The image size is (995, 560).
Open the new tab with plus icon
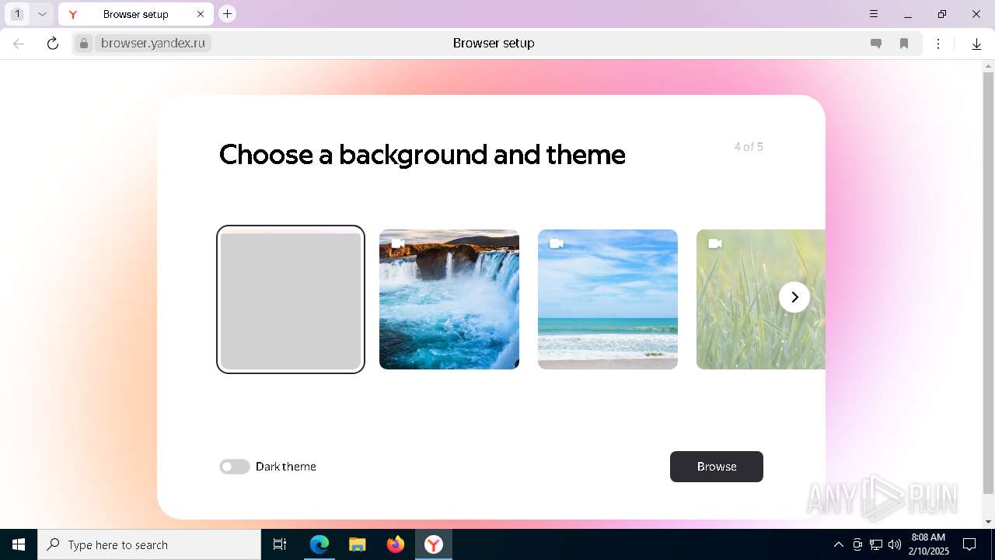tap(227, 13)
